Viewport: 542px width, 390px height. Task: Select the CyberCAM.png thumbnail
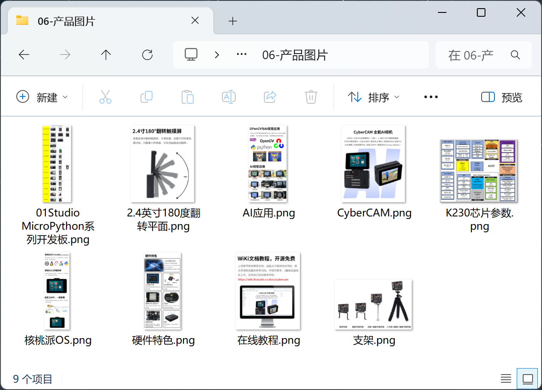click(x=374, y=164)
